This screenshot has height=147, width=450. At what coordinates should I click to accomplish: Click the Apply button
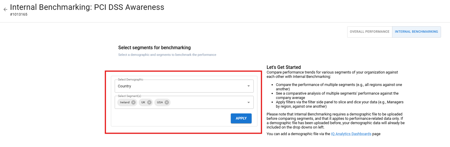(x=241, y=118)
